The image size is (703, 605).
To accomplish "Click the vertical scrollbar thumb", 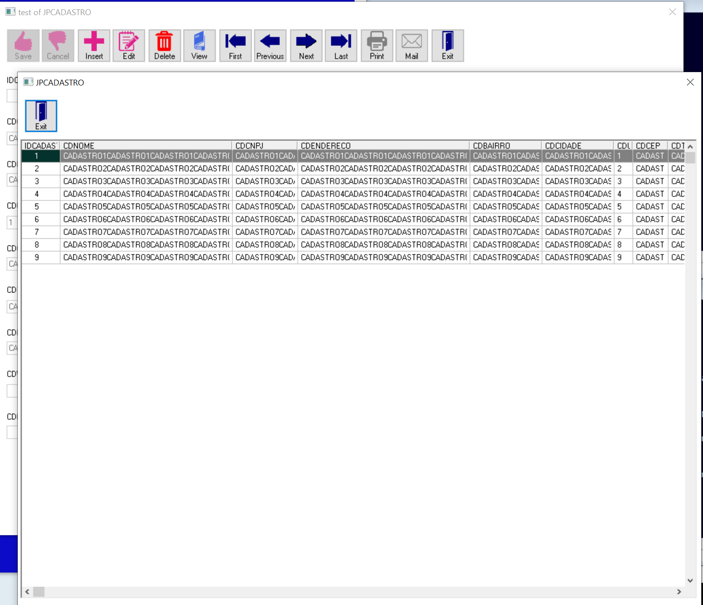I will [690, 158].
